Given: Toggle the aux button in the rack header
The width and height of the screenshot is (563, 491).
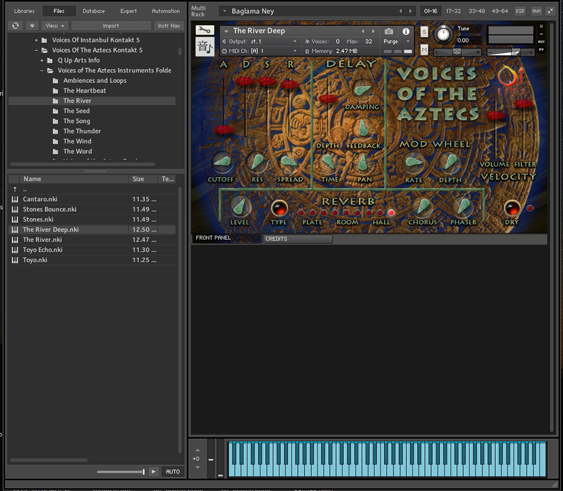Looking at the screenshot, I should pos(536,11).
